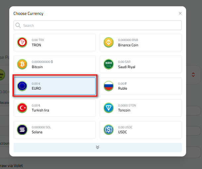Click the USDC dollar logo icon
Image resolution: width=202 pixels, height=169 pixels.
(x=109, y=130)
